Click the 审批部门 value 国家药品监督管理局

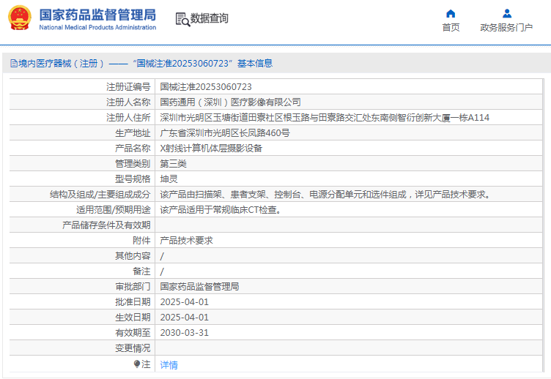tap(199, 287)
